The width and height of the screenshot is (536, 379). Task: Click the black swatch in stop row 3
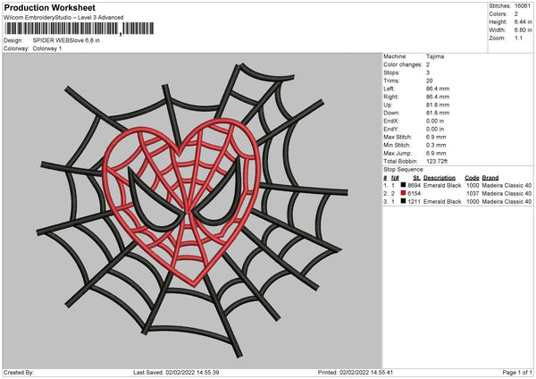pyautogui.click(x=403, y=201)
